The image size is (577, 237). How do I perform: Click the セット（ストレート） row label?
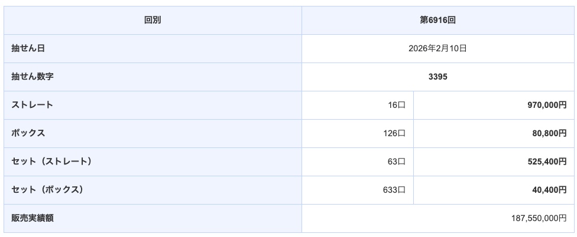click(x=51, y=162)
